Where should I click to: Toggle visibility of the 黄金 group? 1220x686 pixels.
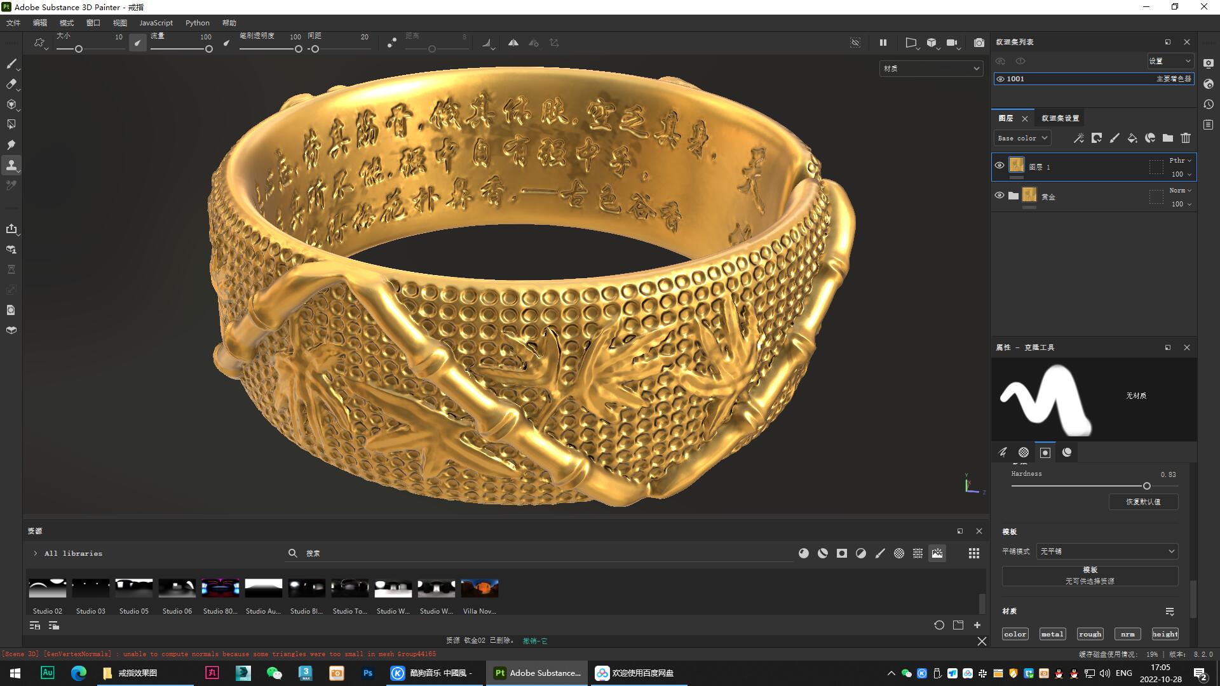(x=1000, y=195)
